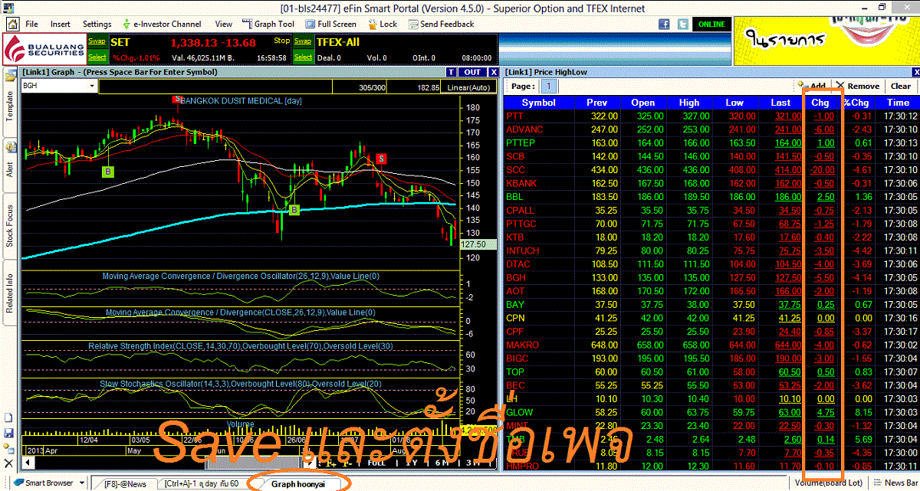Open Send Feedback
The width and height of the screenshot is (920, 491).
(x=441, y=25)
